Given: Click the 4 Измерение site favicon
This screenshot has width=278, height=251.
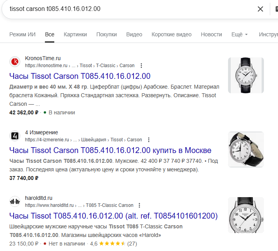Looking at the screenshot, I should [15, 136].
